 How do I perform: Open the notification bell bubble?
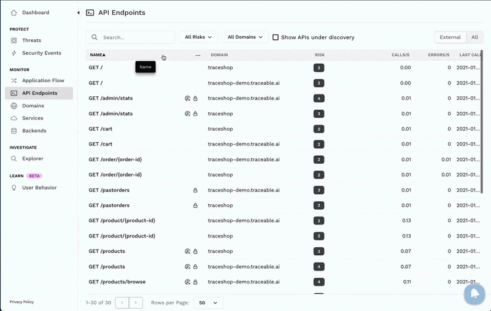click(x=474, y=294)
